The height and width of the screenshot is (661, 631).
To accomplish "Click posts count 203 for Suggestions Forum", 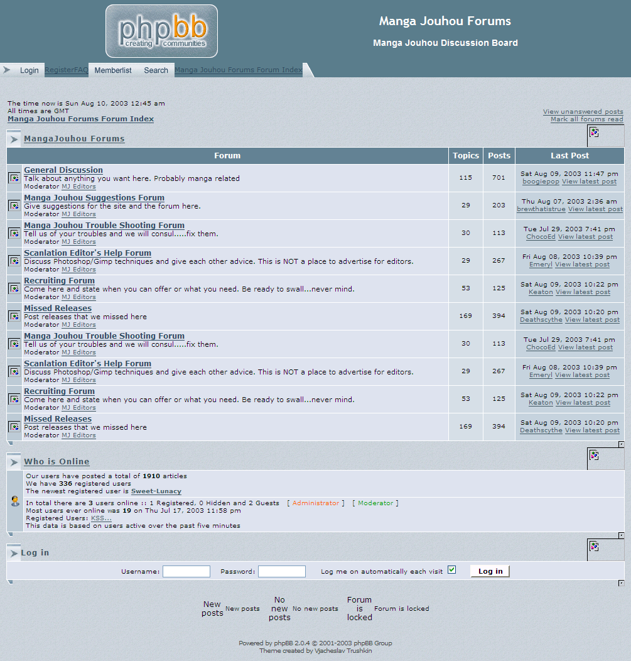I will (499, 205).
